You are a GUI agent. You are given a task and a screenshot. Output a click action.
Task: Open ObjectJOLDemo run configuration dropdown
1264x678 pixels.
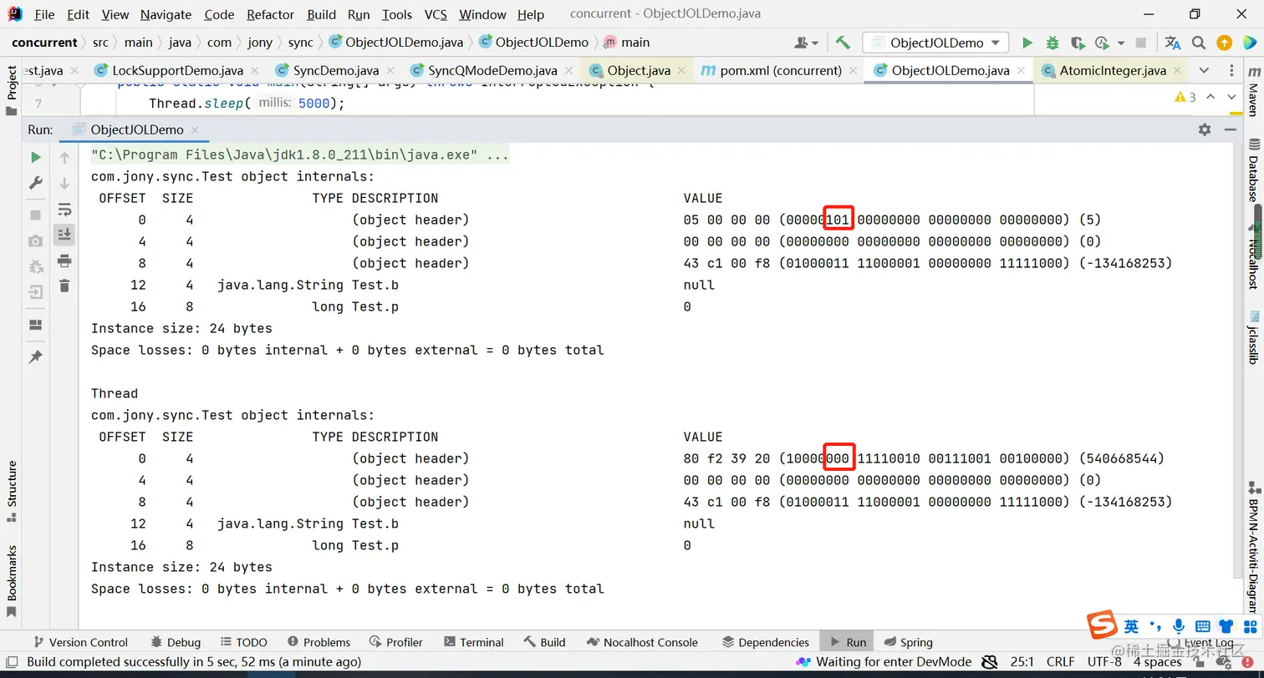coord(935,43)
